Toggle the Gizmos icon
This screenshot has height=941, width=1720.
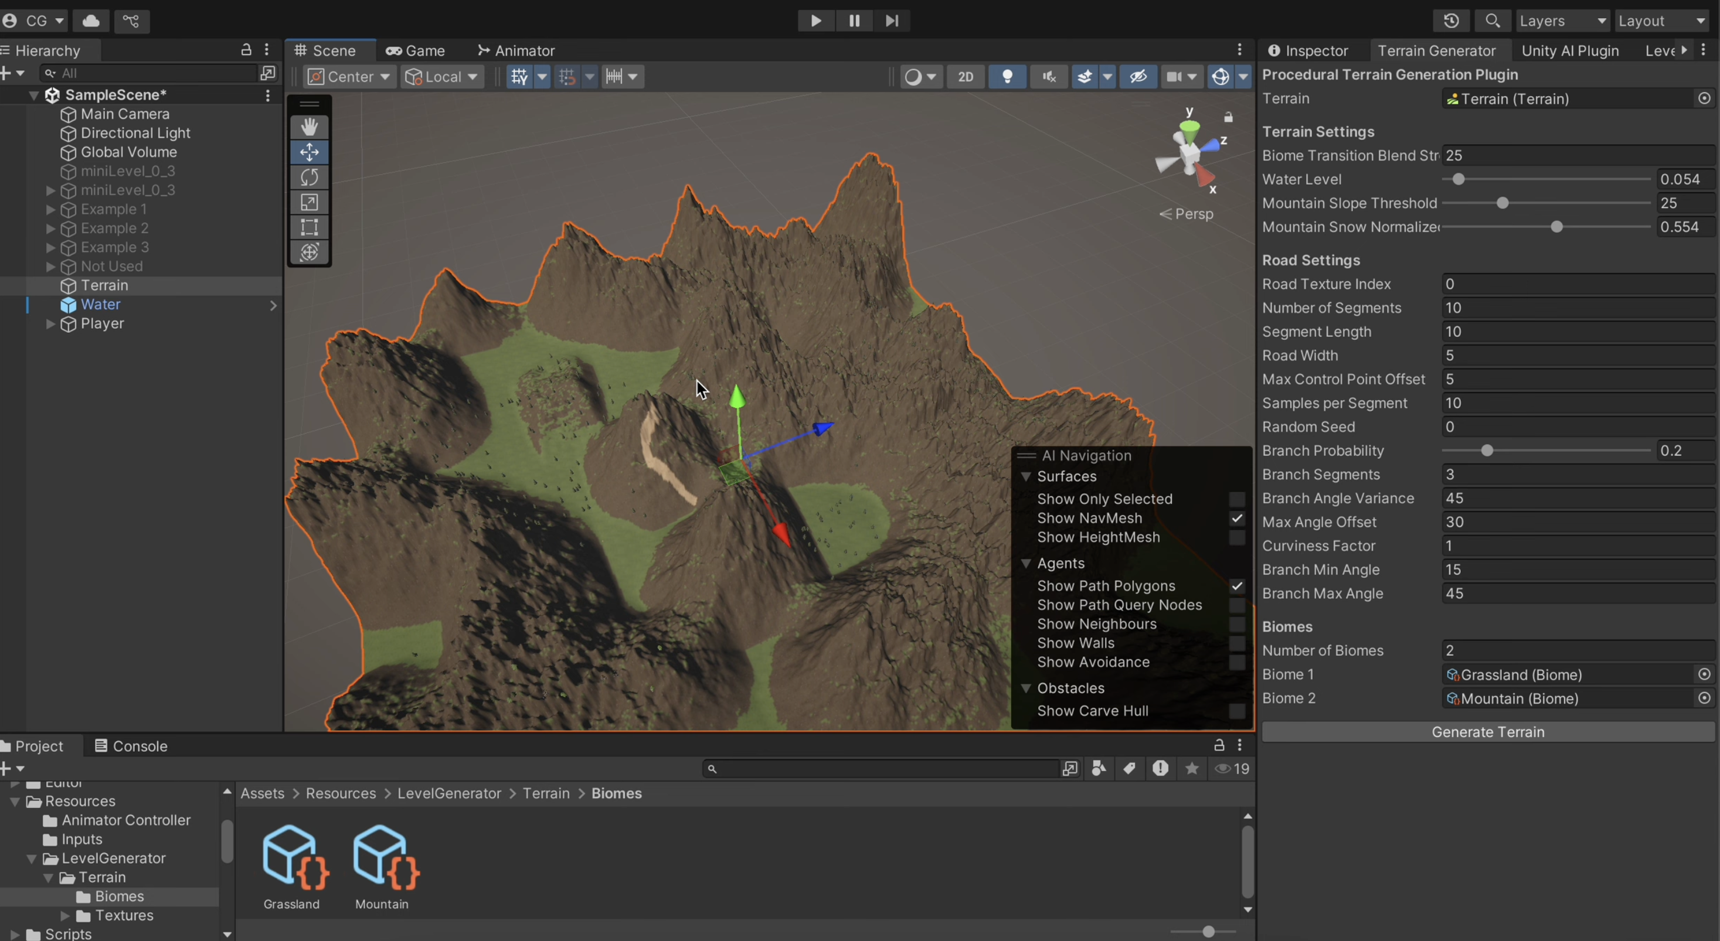point(1221,77)
